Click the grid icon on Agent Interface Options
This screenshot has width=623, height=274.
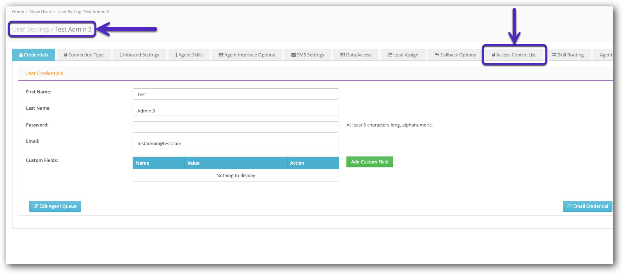[221, 55]
